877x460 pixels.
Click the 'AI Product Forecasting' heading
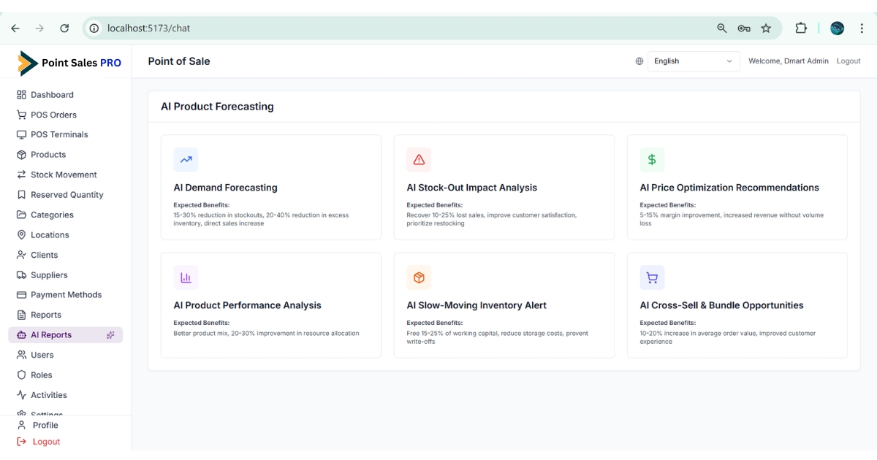tap(217, 107)
